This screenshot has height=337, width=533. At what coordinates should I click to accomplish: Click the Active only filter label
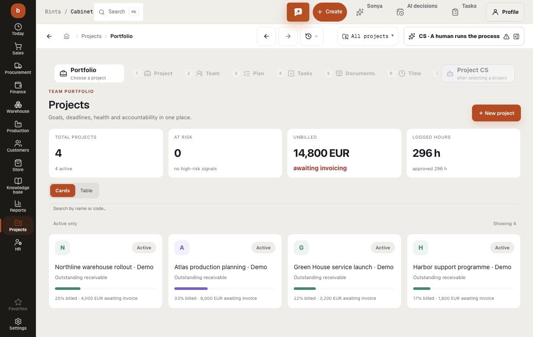pos(65,224)
